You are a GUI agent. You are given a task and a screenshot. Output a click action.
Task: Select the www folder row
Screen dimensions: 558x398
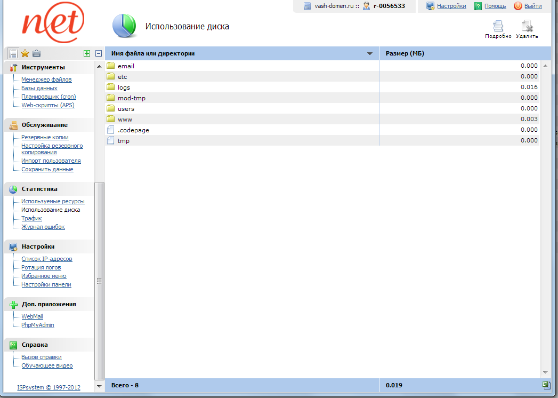pyautogui.click(x=125, y=119)
